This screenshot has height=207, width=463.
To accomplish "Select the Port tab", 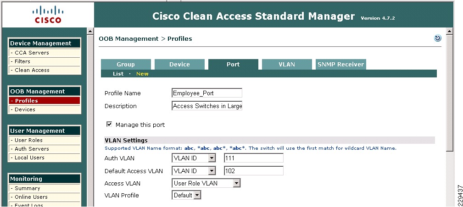I will pyautogui.click(x=233, y=64).
